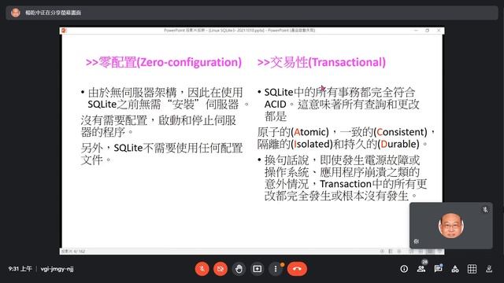Click the line 換句話說，即使發生電源故障或

(x=342, y=160)
